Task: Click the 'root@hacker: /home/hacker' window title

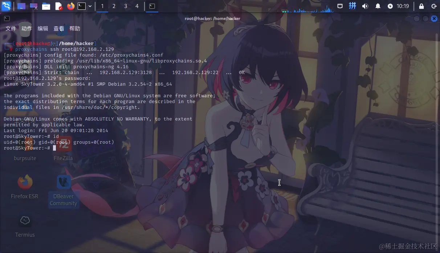Action: click(212, 19)
